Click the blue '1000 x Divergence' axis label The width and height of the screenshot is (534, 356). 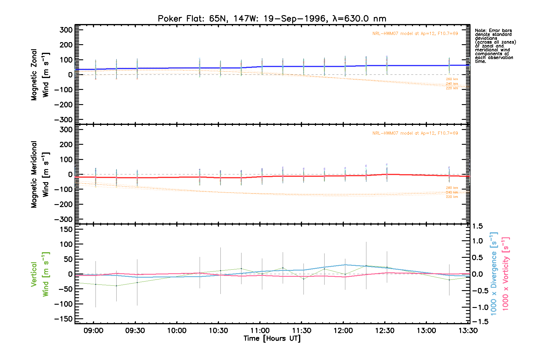pos(494,274)
